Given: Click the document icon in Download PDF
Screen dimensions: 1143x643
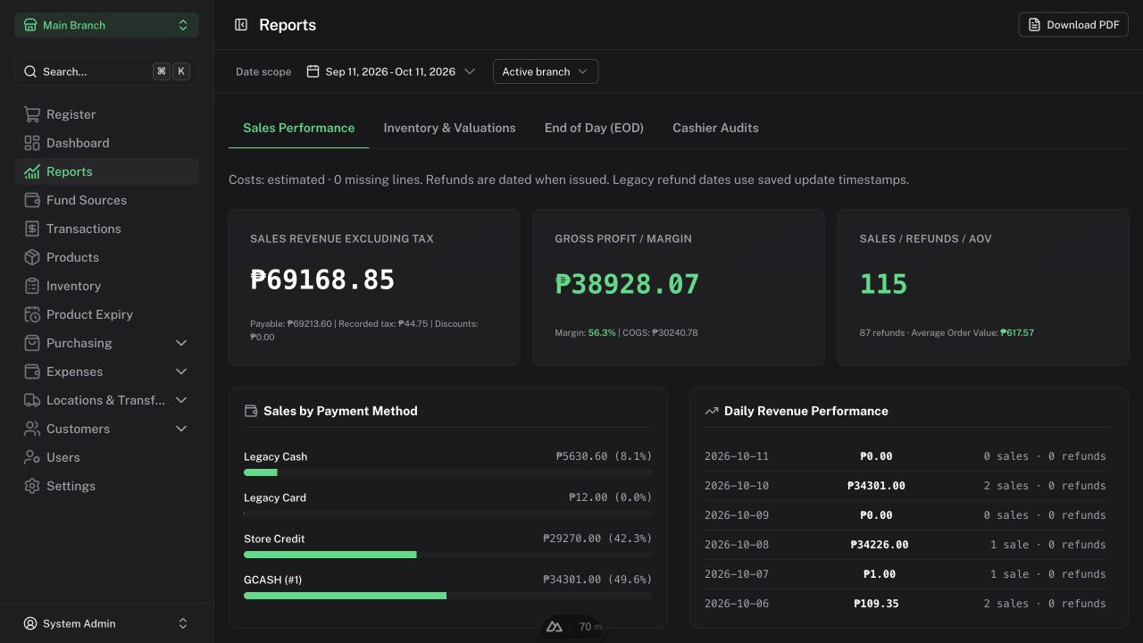Looking at the screenshot, I should (x=1034, y=25).
